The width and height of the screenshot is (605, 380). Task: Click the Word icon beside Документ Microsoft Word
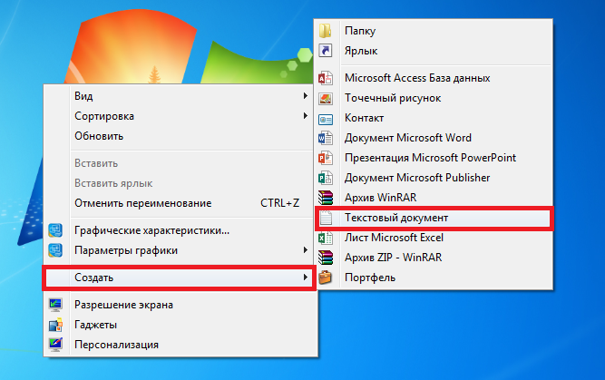326,138
